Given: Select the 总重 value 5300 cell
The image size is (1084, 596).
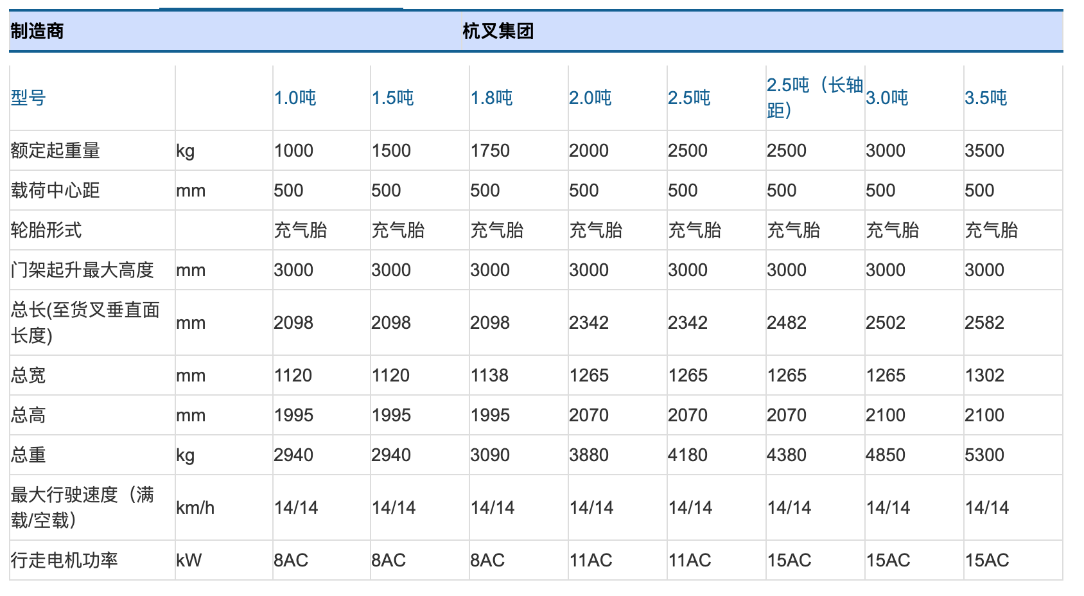Looking at the screenshot, I should point(984,455).
